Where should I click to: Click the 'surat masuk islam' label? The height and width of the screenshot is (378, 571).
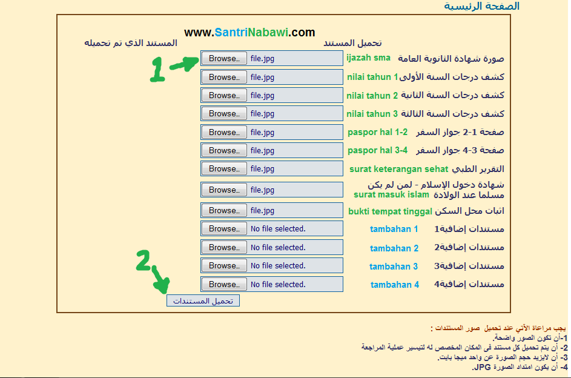392,194
